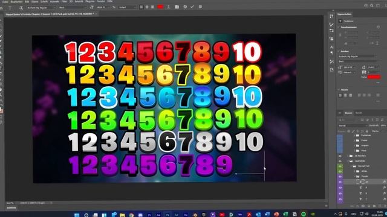Collapse the Purple group
Screen dimensions: 387x217
click(x=354, y=177)
